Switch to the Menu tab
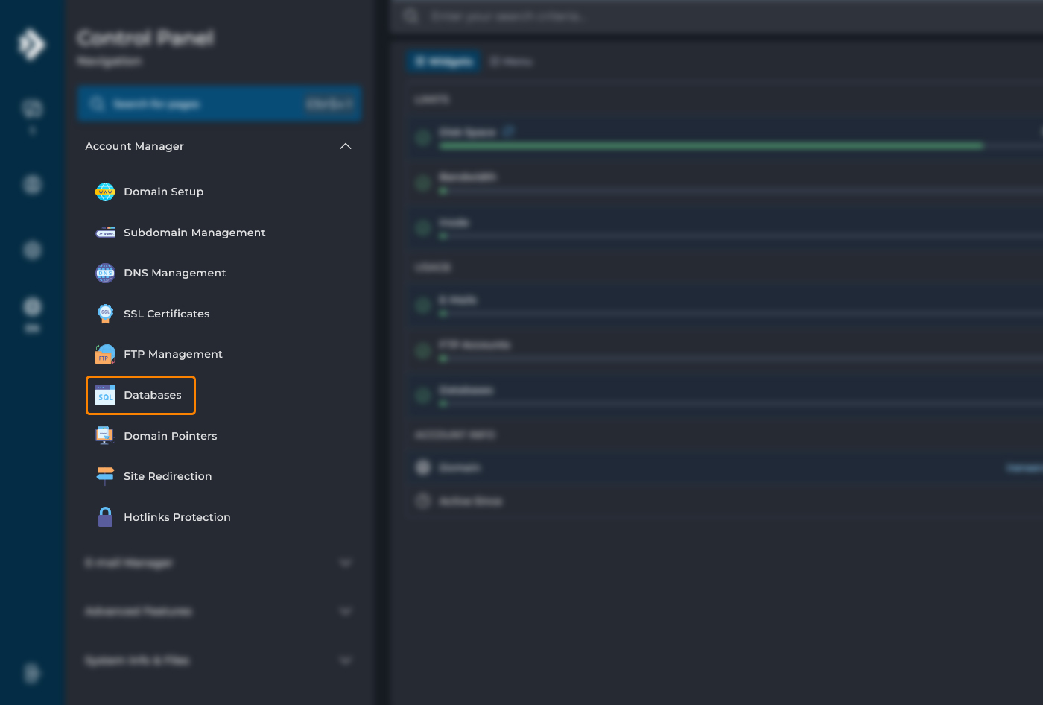Image resolution: width=1043 pixels, height=705 pixels. (512, 62)
